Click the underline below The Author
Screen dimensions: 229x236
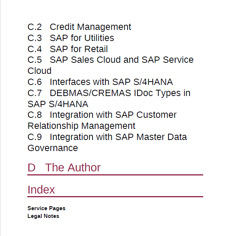pyautogui.click(x=115, y=175)
